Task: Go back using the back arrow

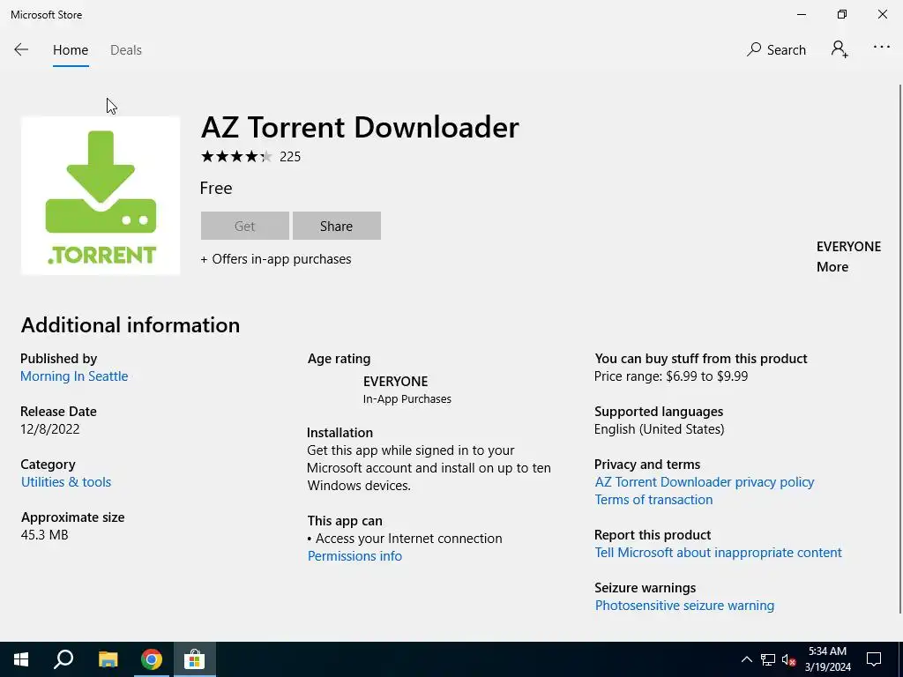Action: point(21,50)
